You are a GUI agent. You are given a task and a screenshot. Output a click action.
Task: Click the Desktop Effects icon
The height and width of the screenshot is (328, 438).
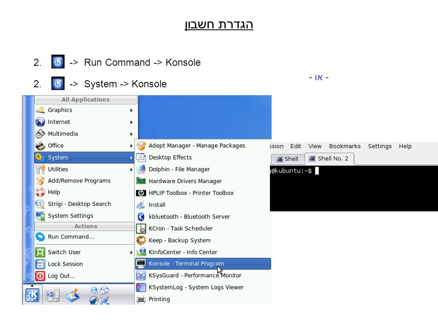point(141,158)
